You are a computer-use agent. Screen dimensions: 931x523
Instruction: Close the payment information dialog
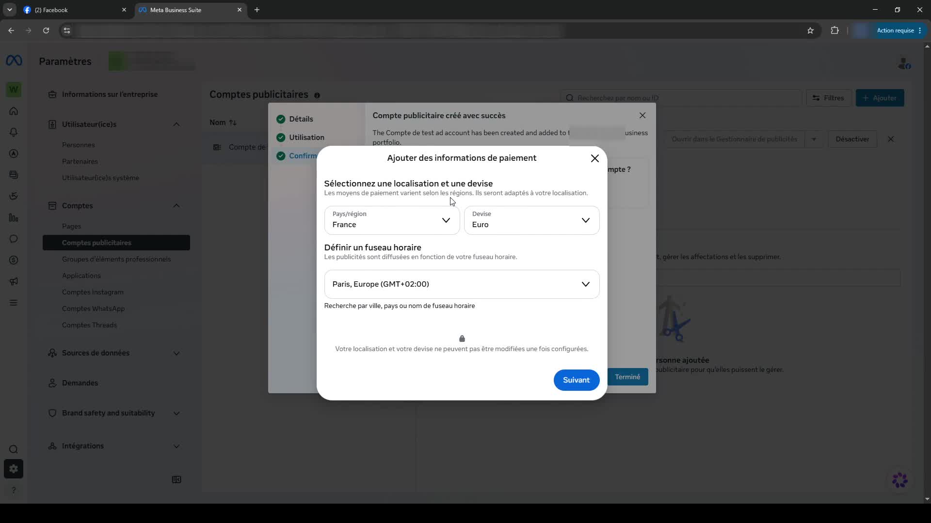pos(595,158)
